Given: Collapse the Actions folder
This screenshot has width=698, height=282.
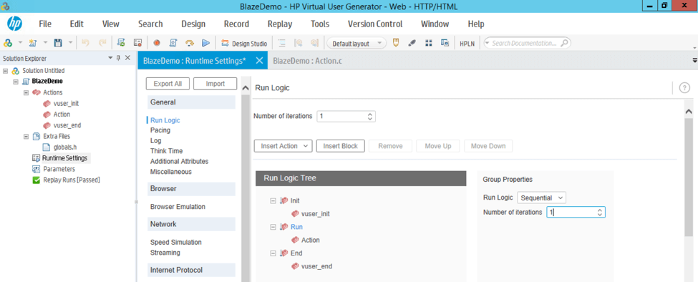Looking at the screenshot, I should pyautogui.click(x=26, y=92).
